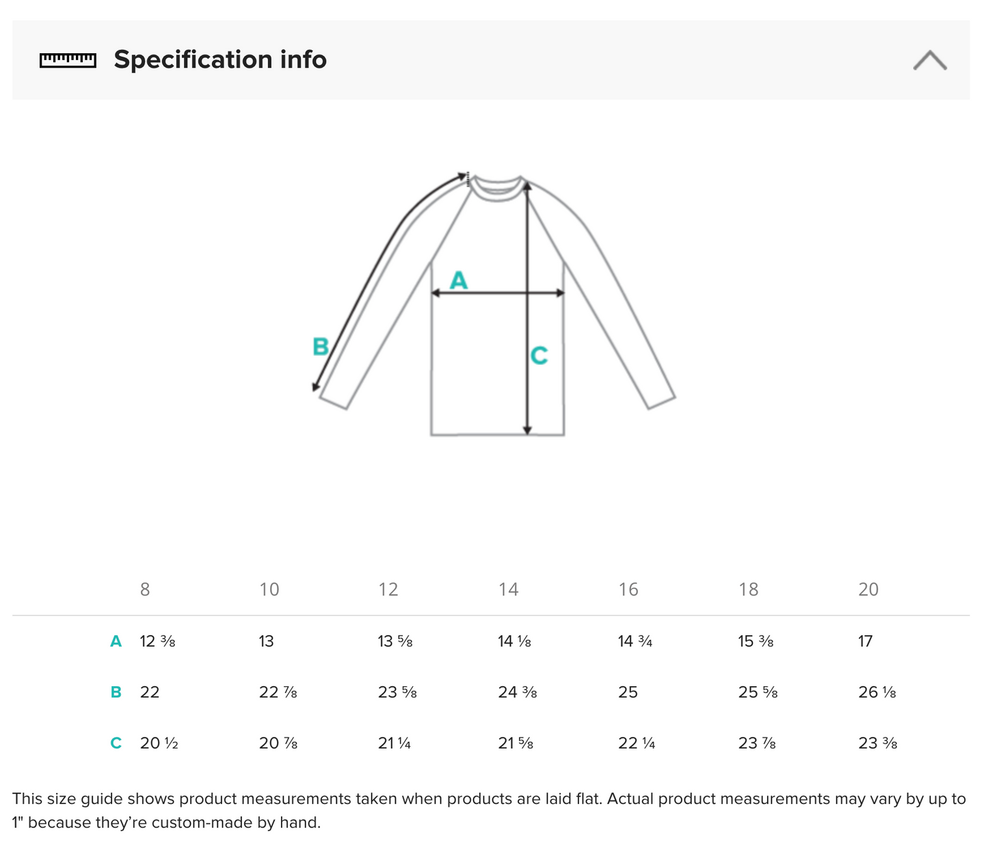Click the size guide disclaimer text
988x864 pixels.
[x=489, y=810]
